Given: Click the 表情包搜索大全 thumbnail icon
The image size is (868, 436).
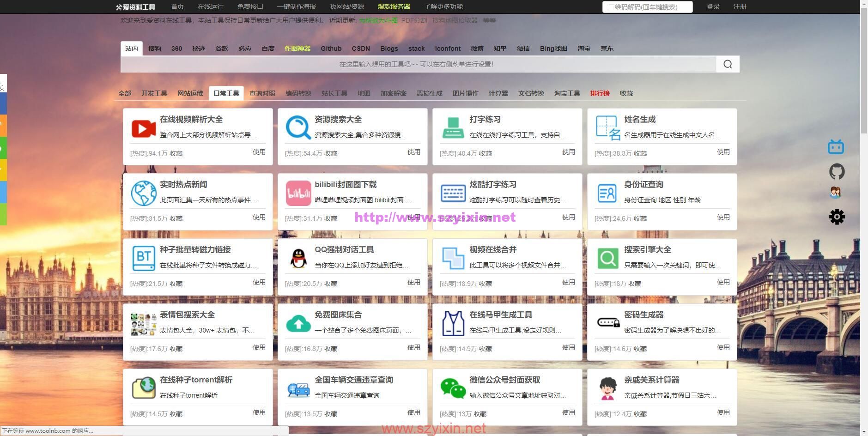Looking at the screenshot, I should click(144, 324).
